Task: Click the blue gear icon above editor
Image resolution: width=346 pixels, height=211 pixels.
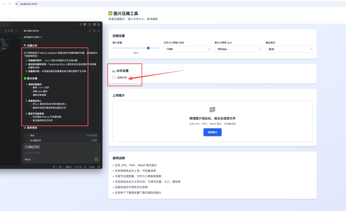Action: 6,31
